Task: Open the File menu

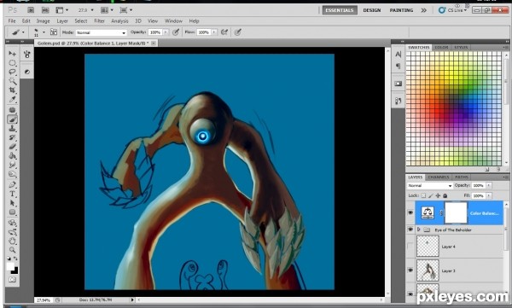Action: (x=12, y=21)
